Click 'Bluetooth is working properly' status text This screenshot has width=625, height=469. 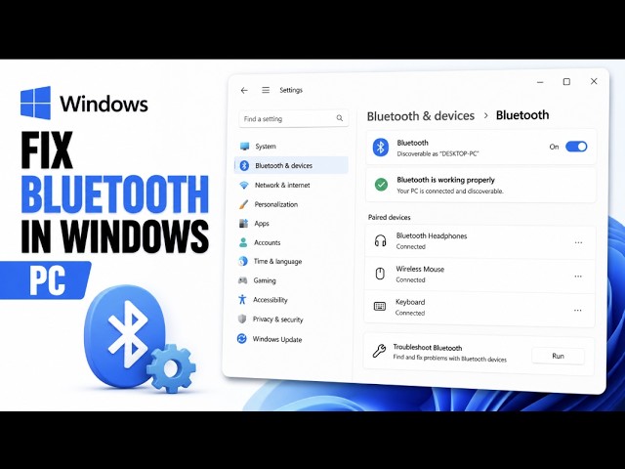coord(445,180)
